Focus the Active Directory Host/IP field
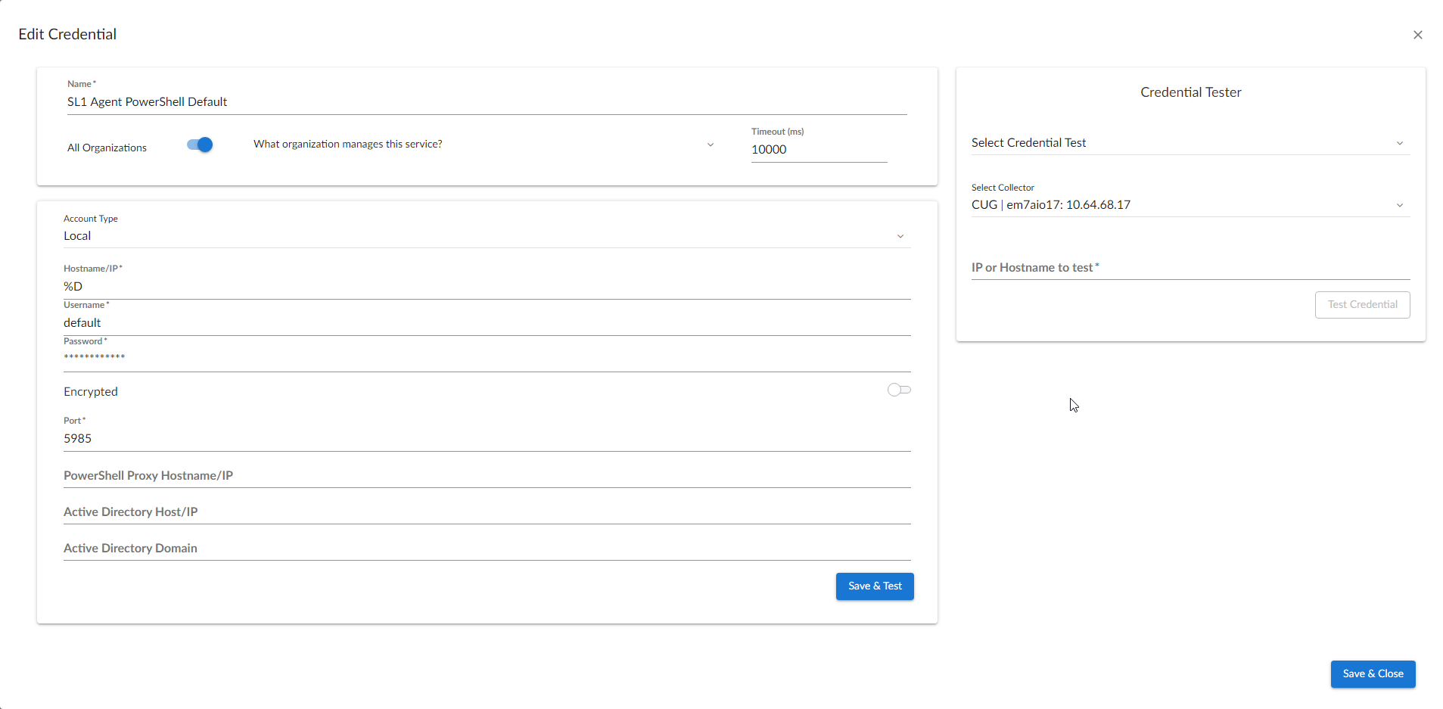Screen dimensions: 1443x709 pyautogui.click(x=487, y=512)
